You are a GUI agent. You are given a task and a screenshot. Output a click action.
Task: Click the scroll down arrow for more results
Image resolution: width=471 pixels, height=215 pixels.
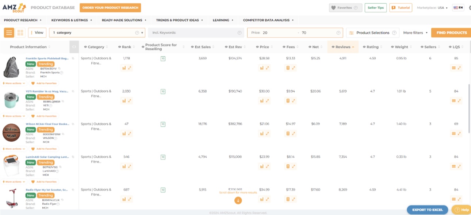238,200
